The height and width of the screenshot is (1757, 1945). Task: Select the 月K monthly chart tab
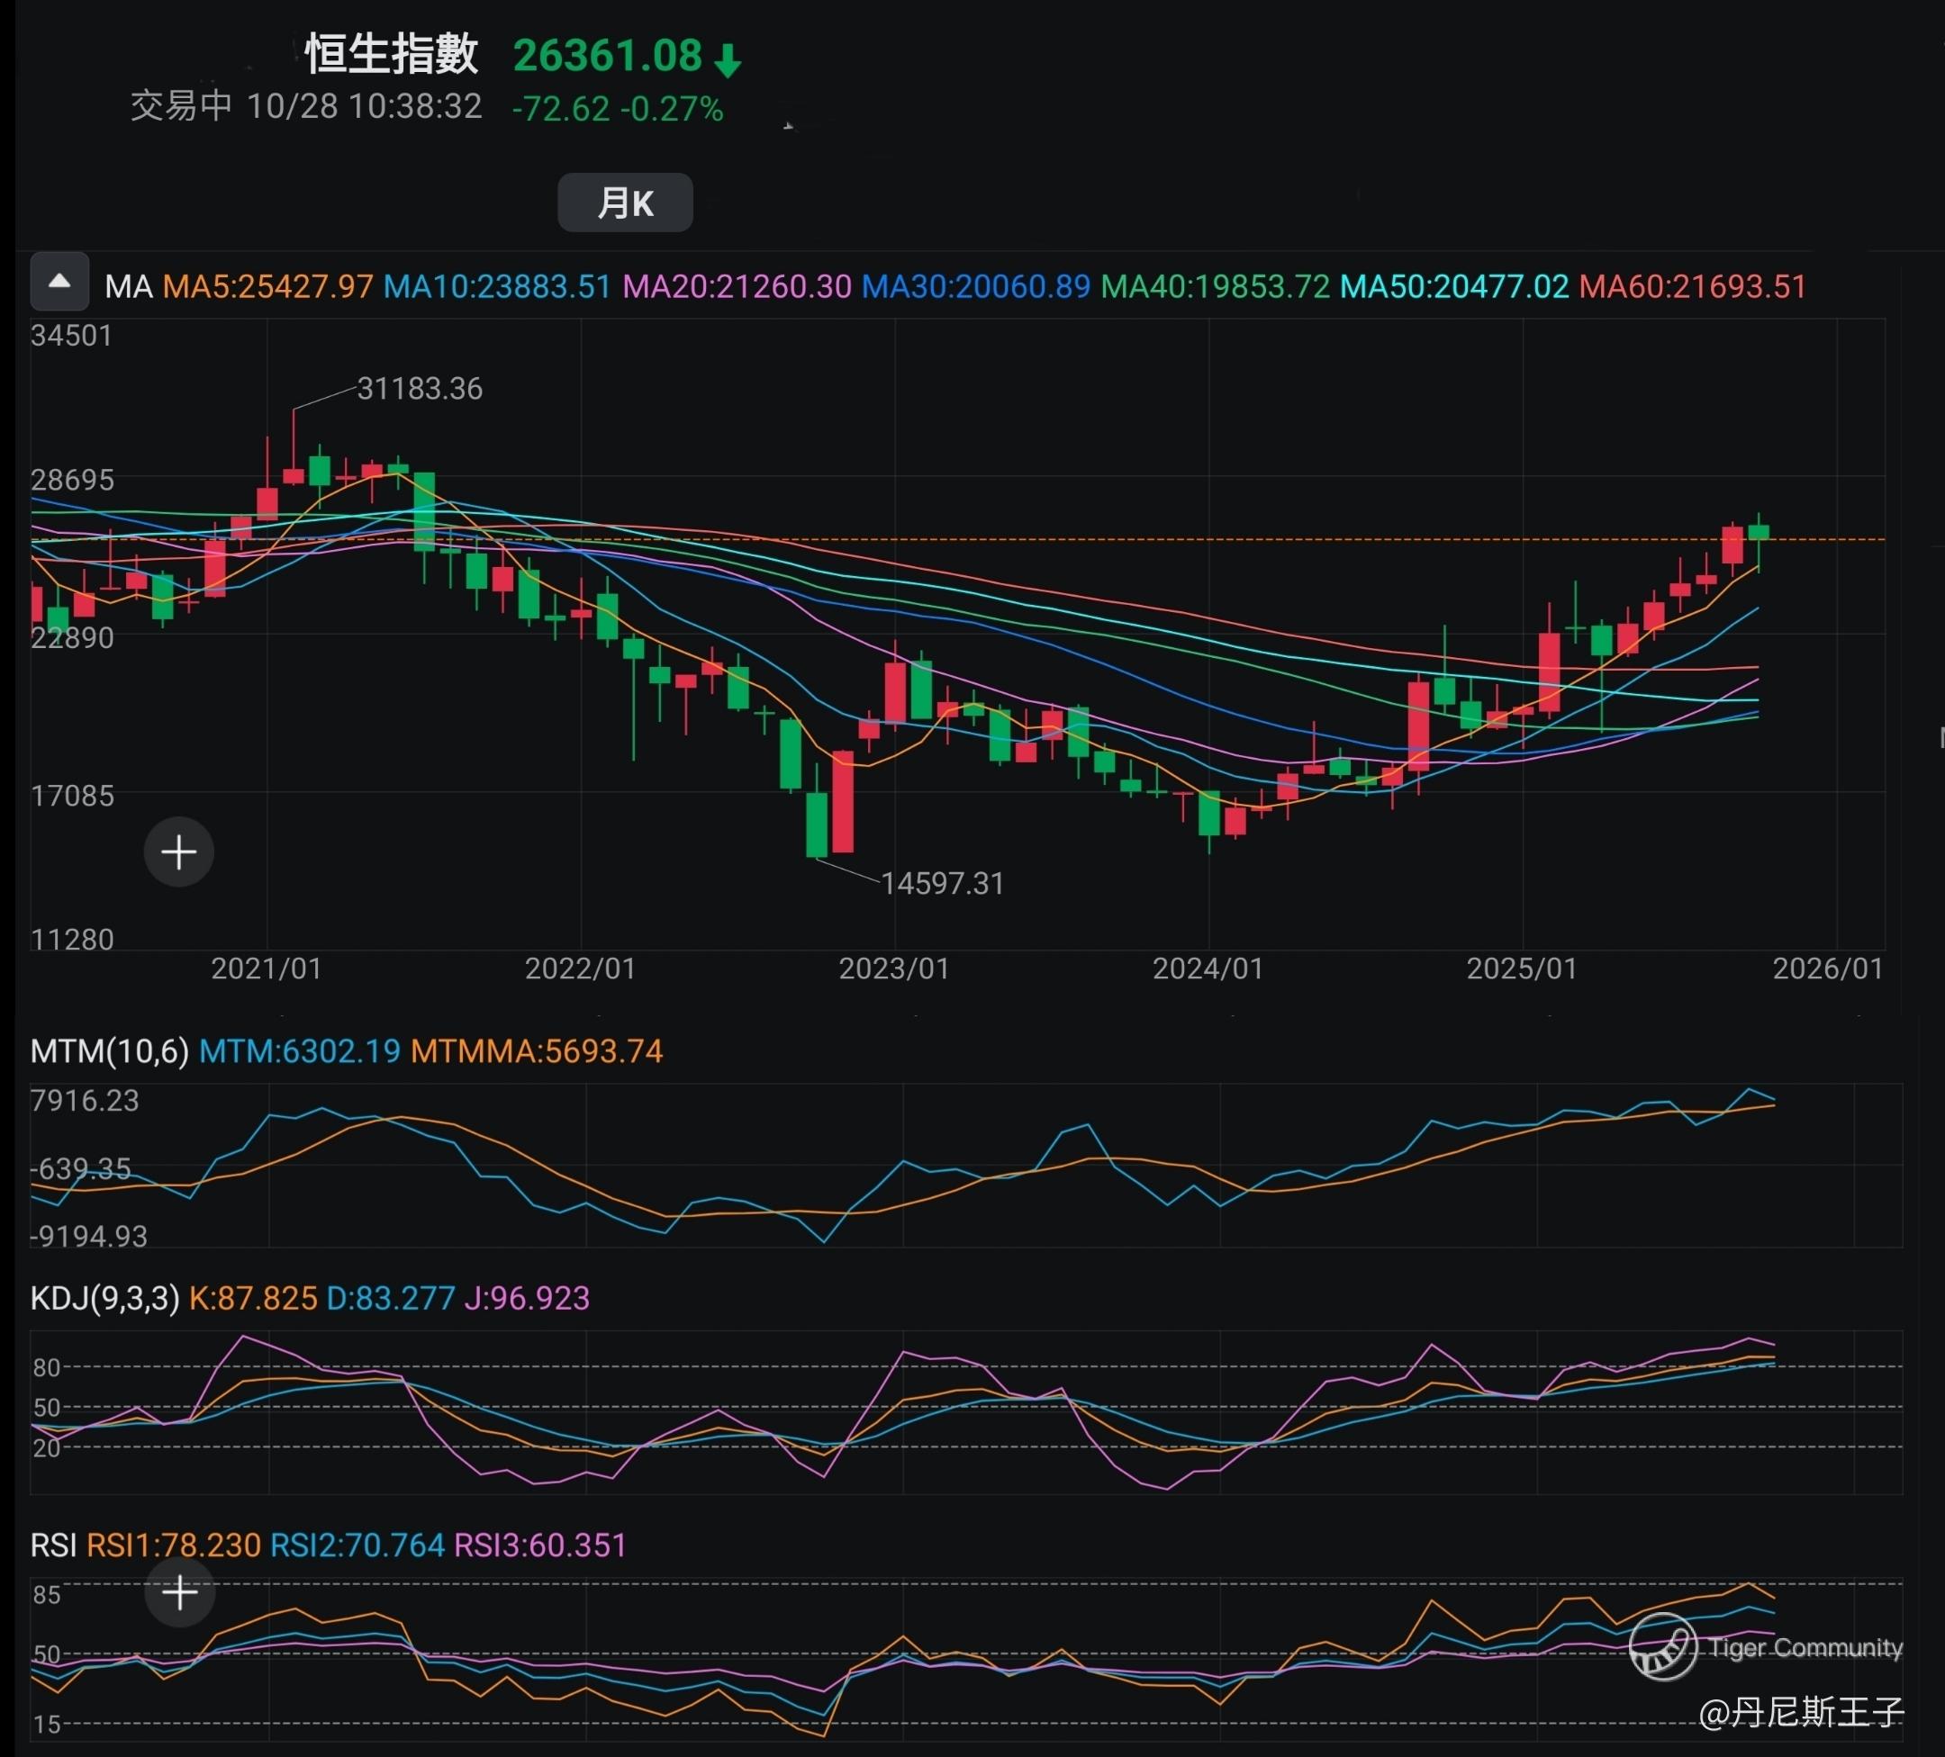[625, 203]
